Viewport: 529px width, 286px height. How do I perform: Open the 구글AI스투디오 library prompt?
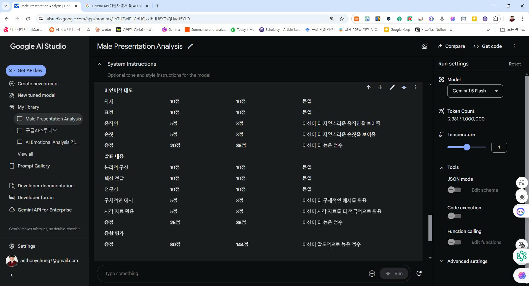click(x=37, y=130)
